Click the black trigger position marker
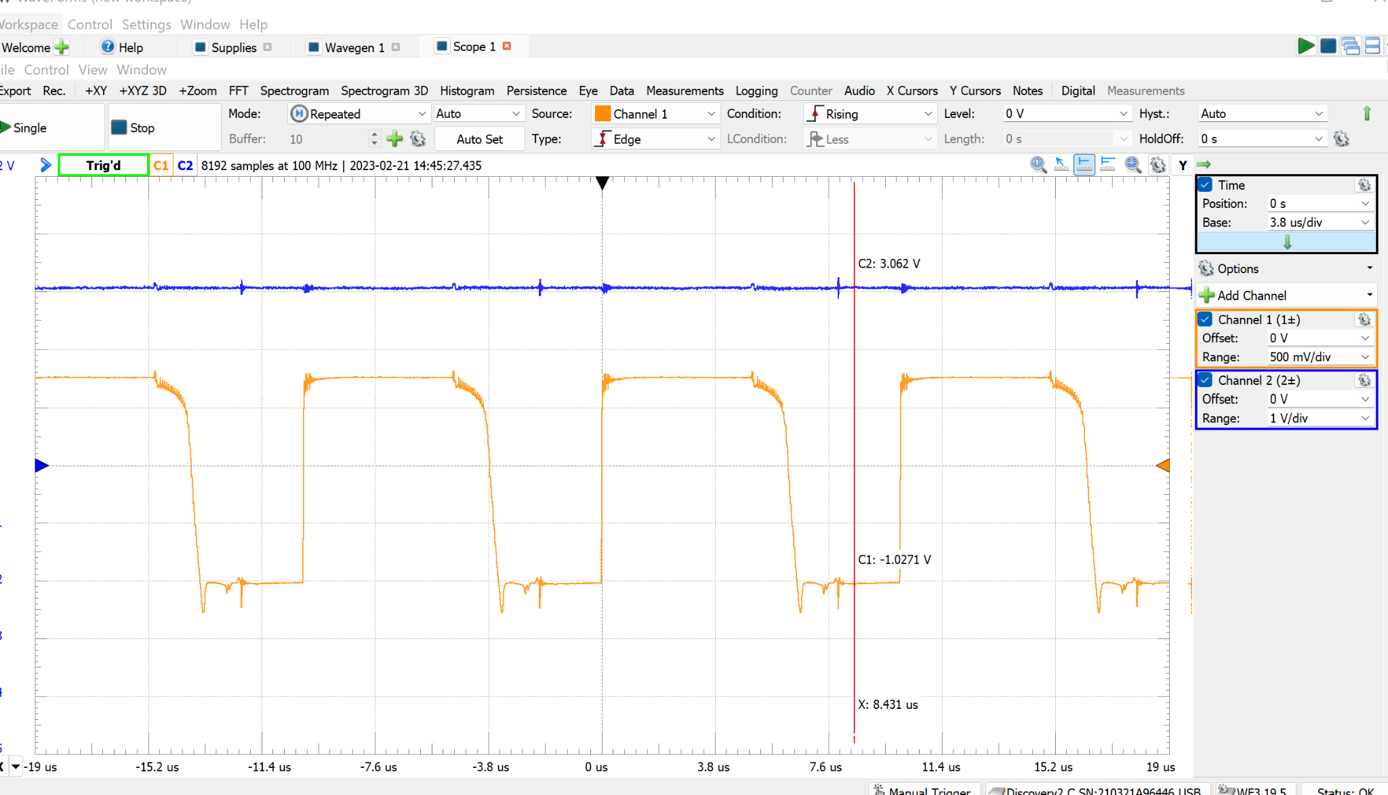 click(x=602, y=182)
